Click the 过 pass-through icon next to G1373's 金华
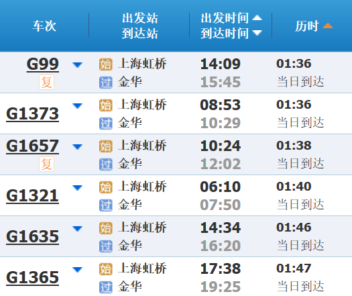 pos(106,124)
